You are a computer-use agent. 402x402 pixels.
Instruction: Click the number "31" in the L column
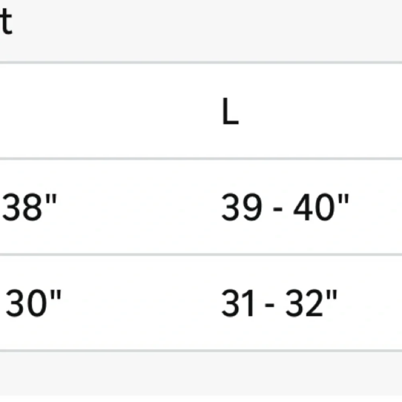tap(238, 304)
